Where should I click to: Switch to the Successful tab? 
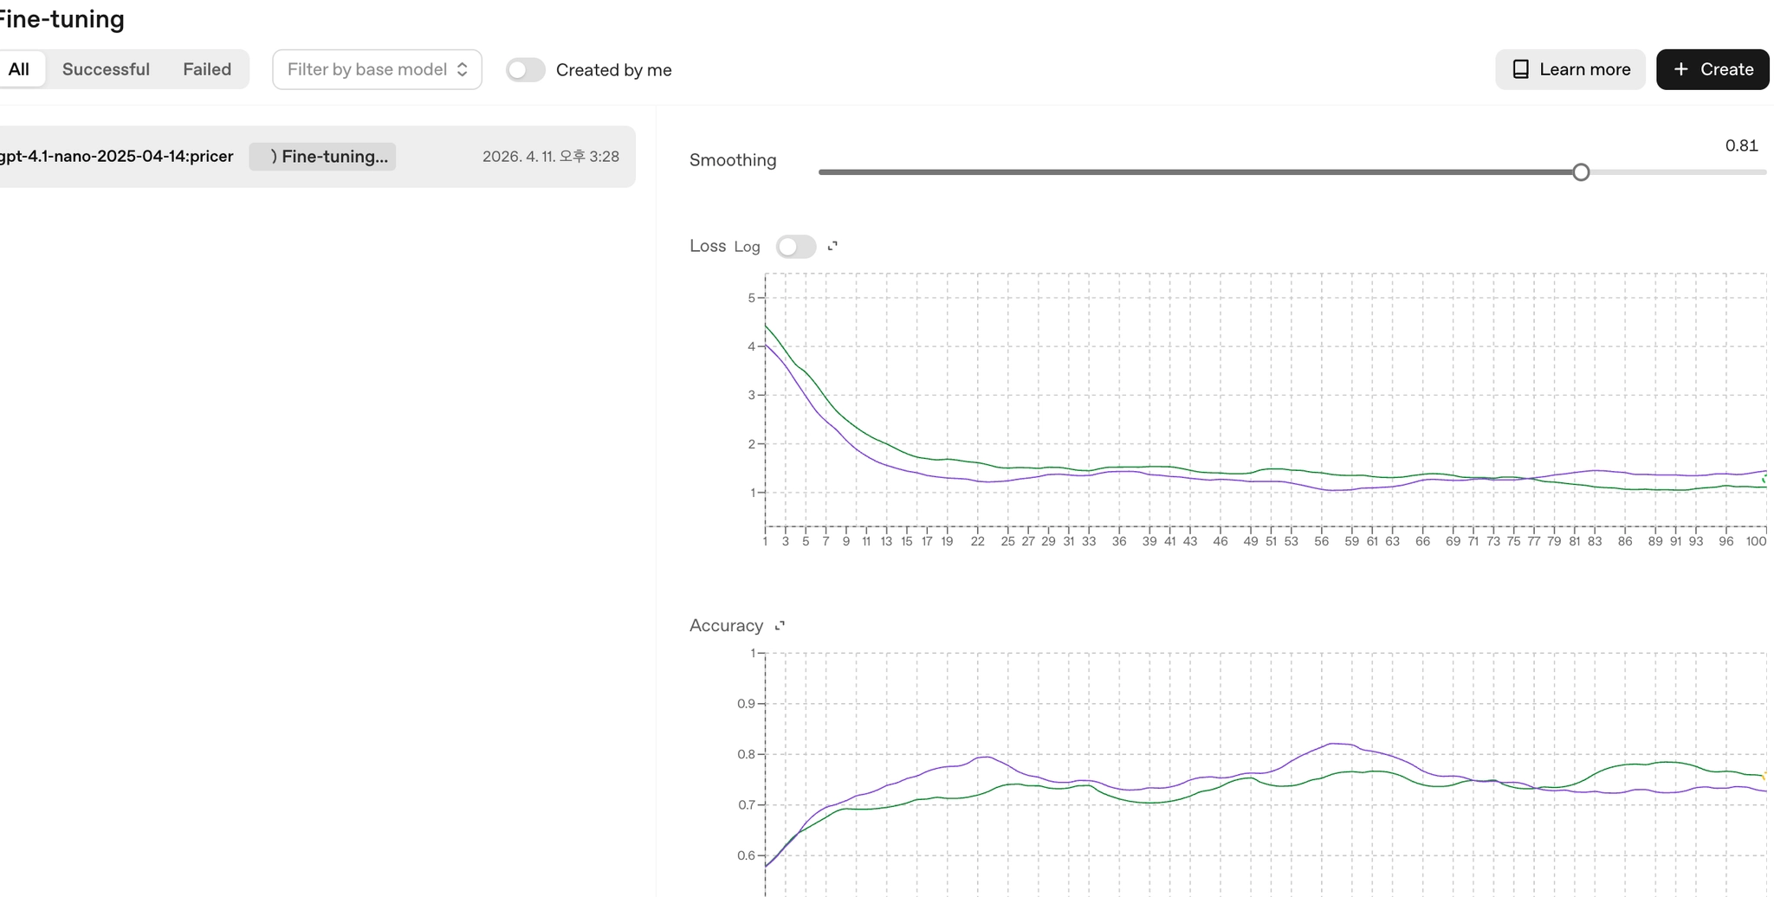pos(106,69)
